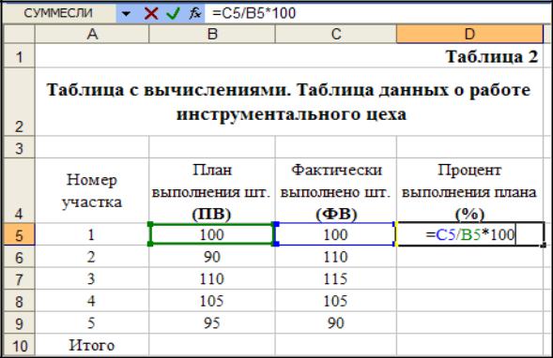The image size is (553, 358).
Task: Click the Select All corner button
Action: pyautogui.click(x=19, y=34)
